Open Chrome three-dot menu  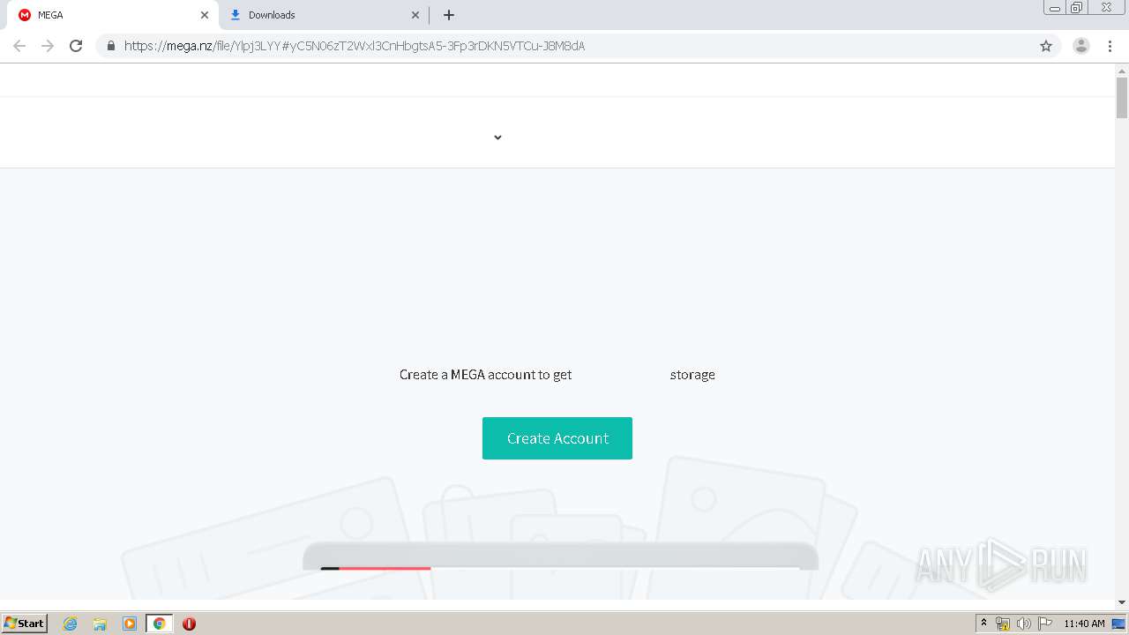tap(1110, 46)
